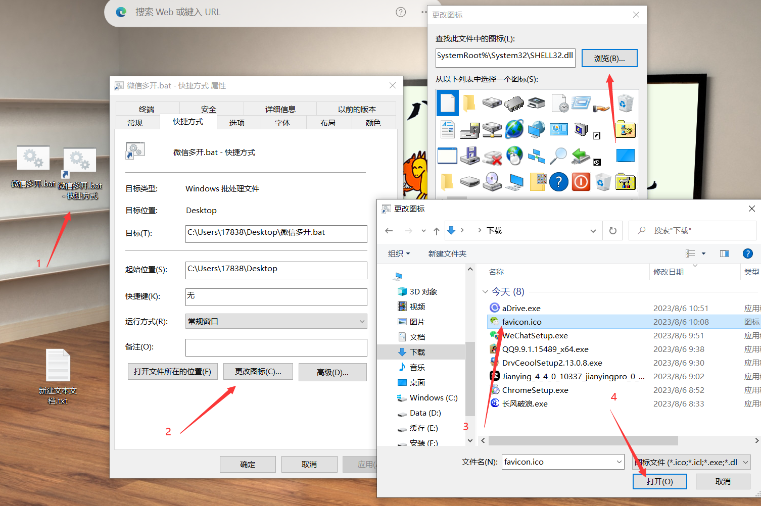Open the 微信多开.bat desktop file
The image size is (761, 506).
tap(33, 167)
